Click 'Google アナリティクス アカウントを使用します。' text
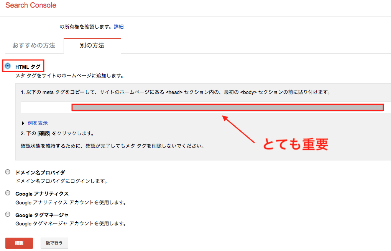 (71, 202)
